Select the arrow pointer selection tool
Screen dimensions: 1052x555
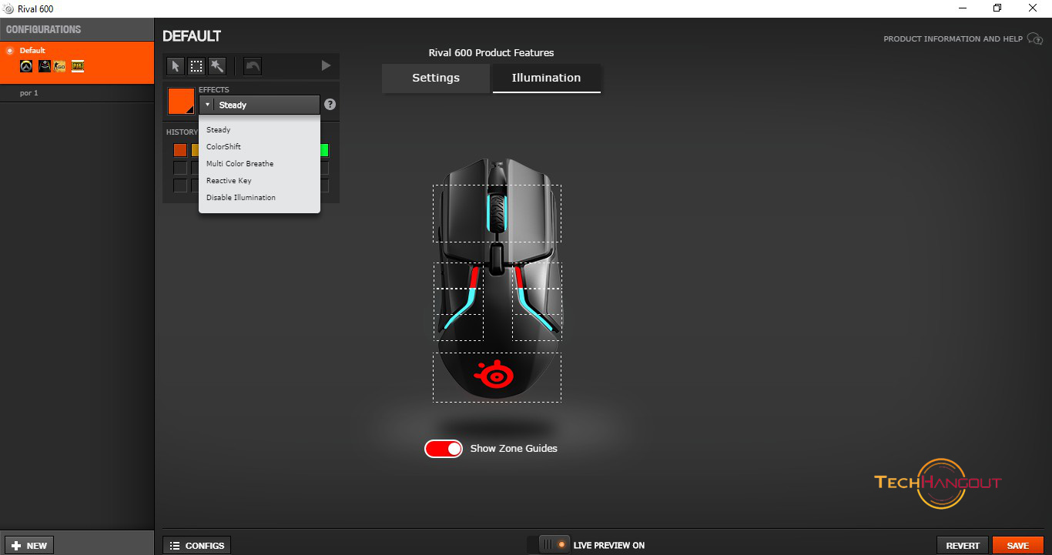[x=176, y=66]
